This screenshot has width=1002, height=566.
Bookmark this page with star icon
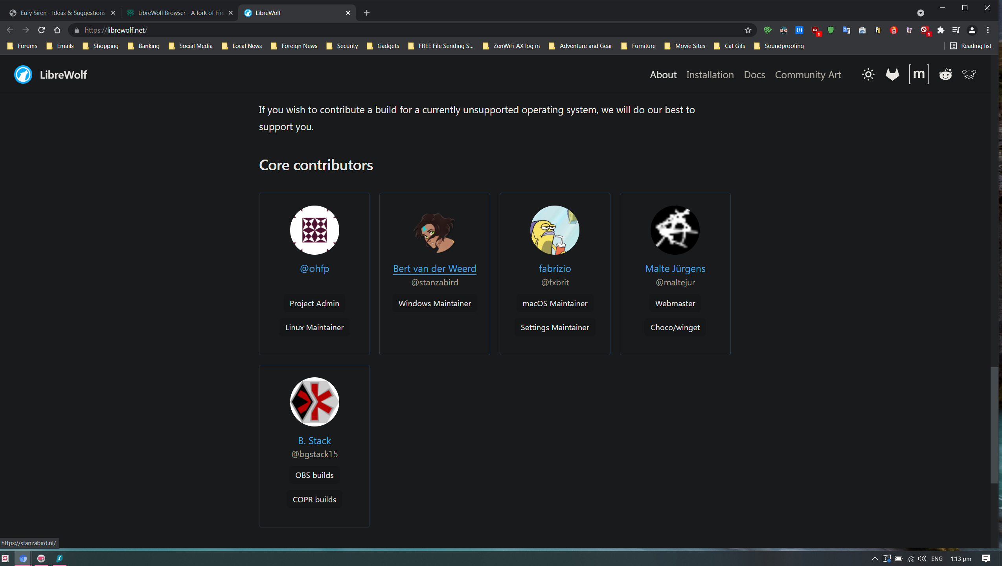[748, 30]
